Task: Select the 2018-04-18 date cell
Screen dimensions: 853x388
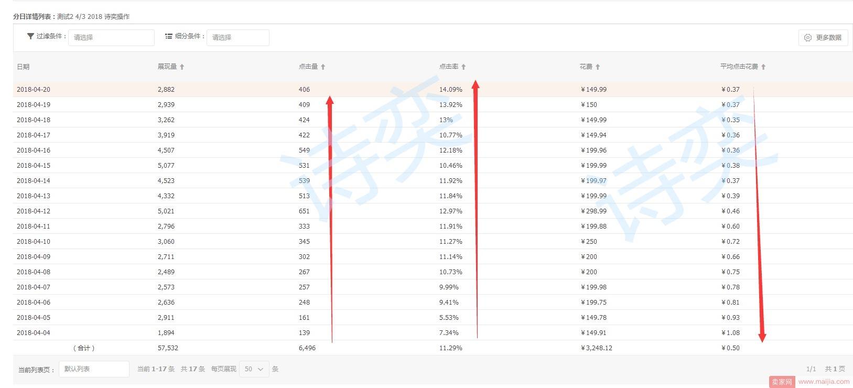Action: pos(34,120)
